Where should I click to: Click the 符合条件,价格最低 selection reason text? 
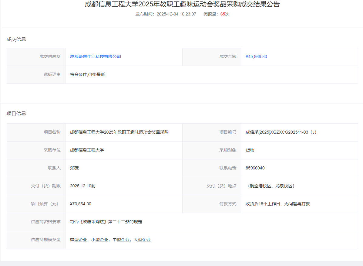pyautogui.click(x=87, y=74)
